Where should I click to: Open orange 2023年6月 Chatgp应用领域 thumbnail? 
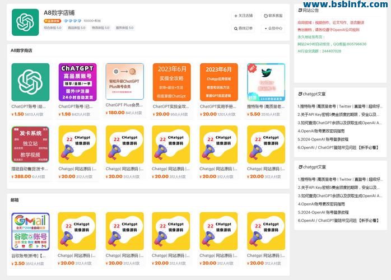[x=218, y=82]
